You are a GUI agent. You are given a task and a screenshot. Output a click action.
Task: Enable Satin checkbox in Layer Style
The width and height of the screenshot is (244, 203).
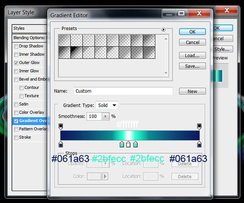pos(16,104)
